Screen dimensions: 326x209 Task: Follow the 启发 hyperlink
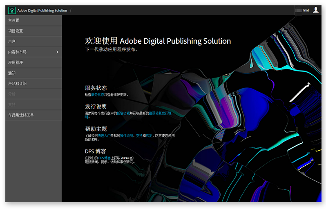pos(149,136)
